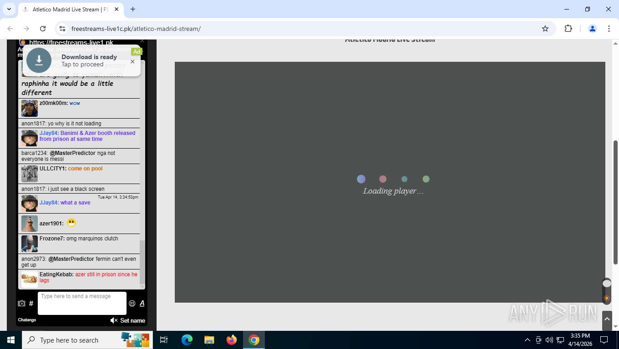Open the notification center icon

[x=604, y=340]
